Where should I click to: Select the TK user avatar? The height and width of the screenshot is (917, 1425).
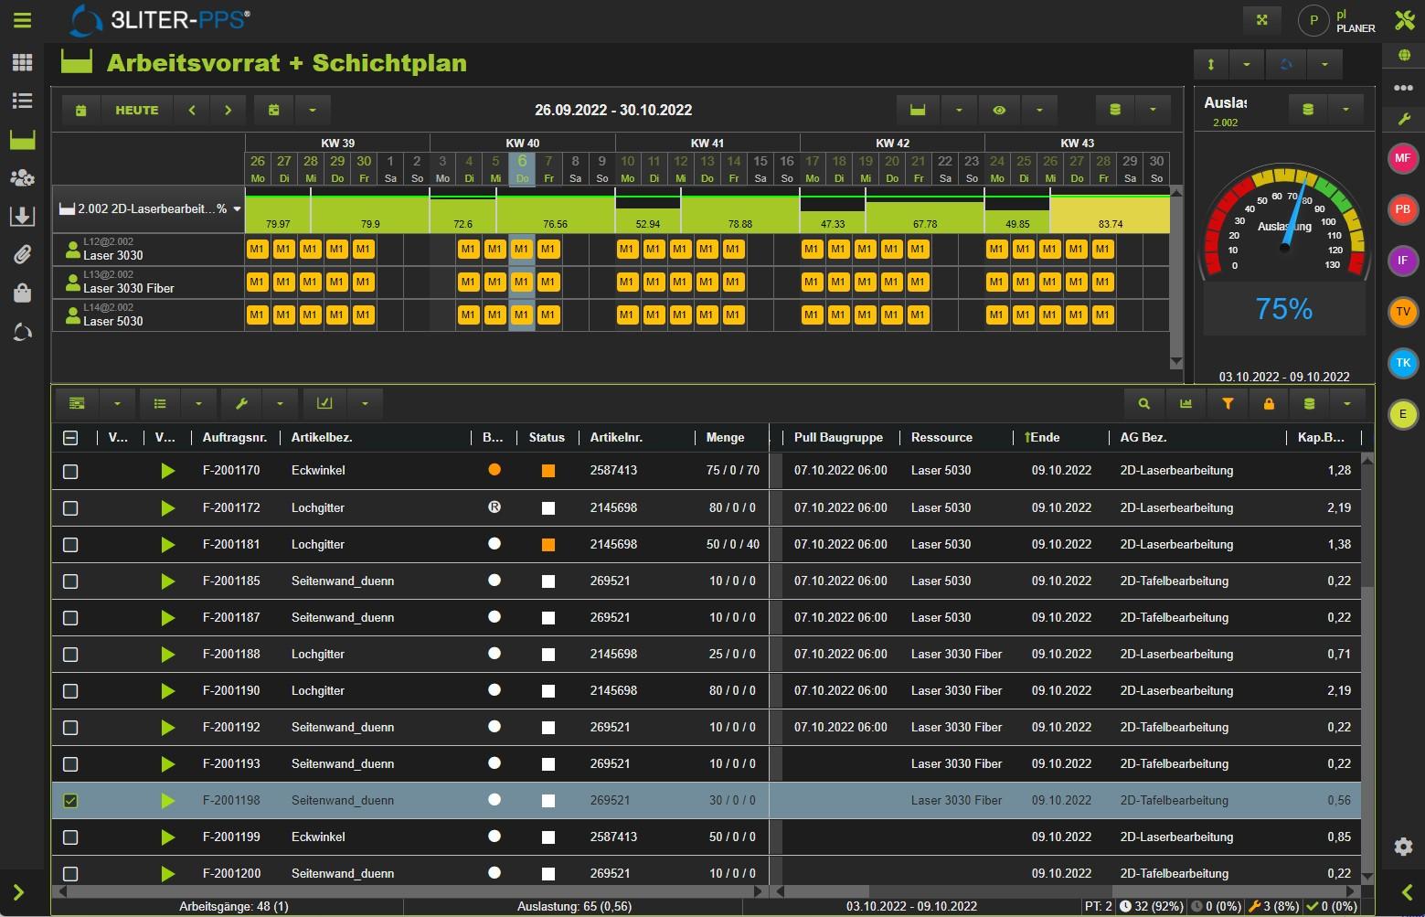[1403, 363]
